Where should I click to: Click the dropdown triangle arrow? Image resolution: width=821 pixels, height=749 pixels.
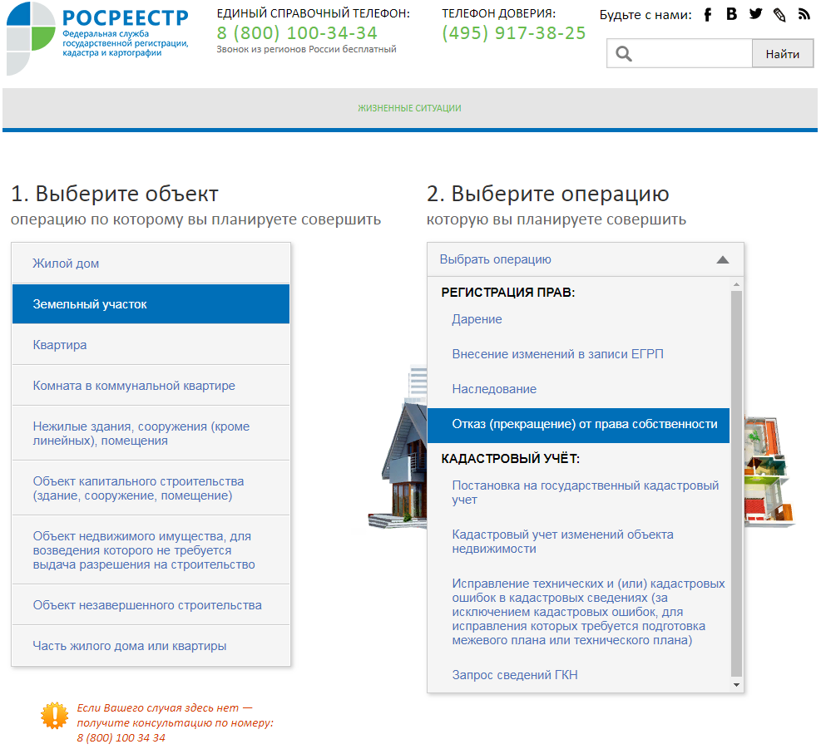[723, 259]
